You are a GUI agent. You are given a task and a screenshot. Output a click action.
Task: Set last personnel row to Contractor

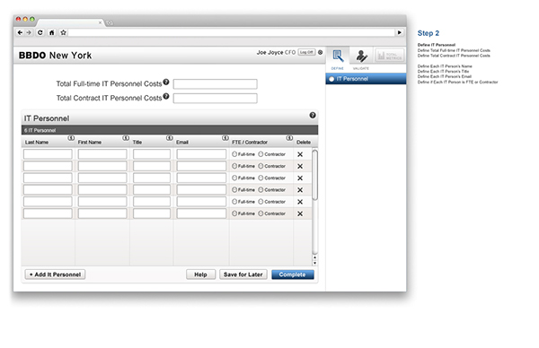pyautogui.click(x=261, y=213)
